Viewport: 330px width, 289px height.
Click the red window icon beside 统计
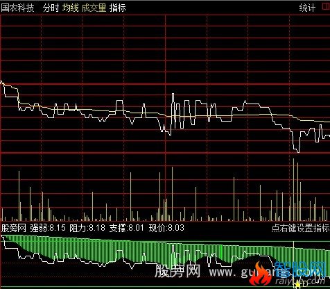pyautogui.click(x=326, y=7)
